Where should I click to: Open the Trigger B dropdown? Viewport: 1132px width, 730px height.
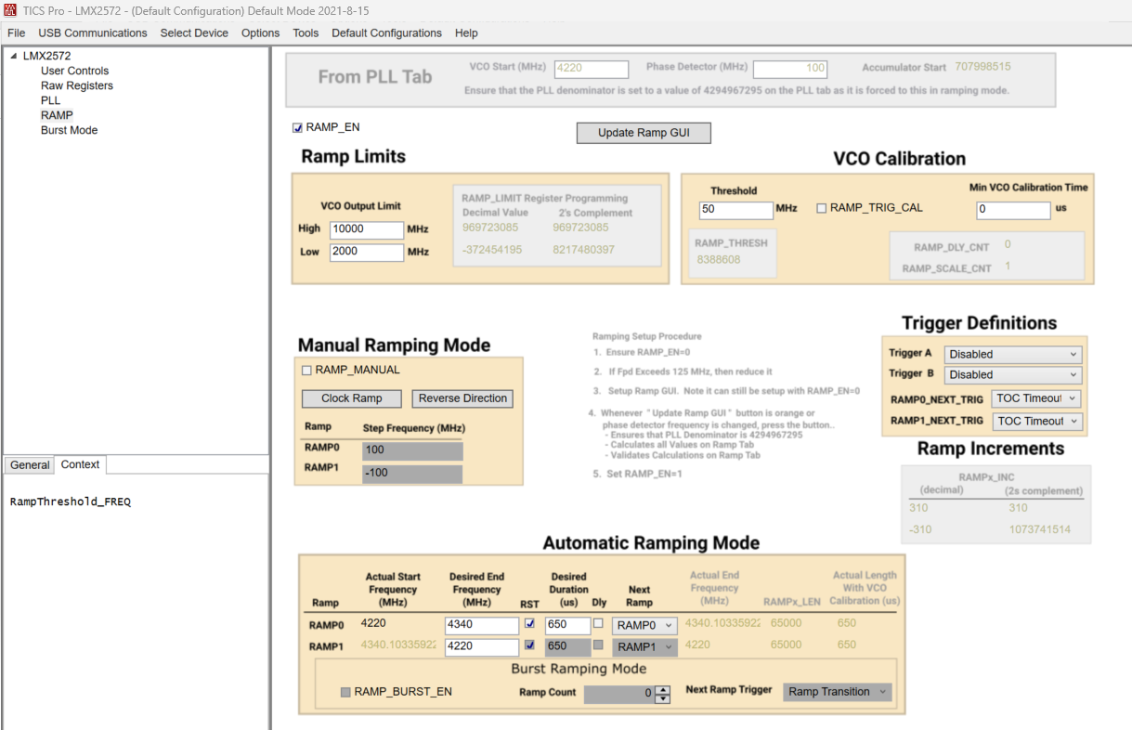[x=1013, y=375]
